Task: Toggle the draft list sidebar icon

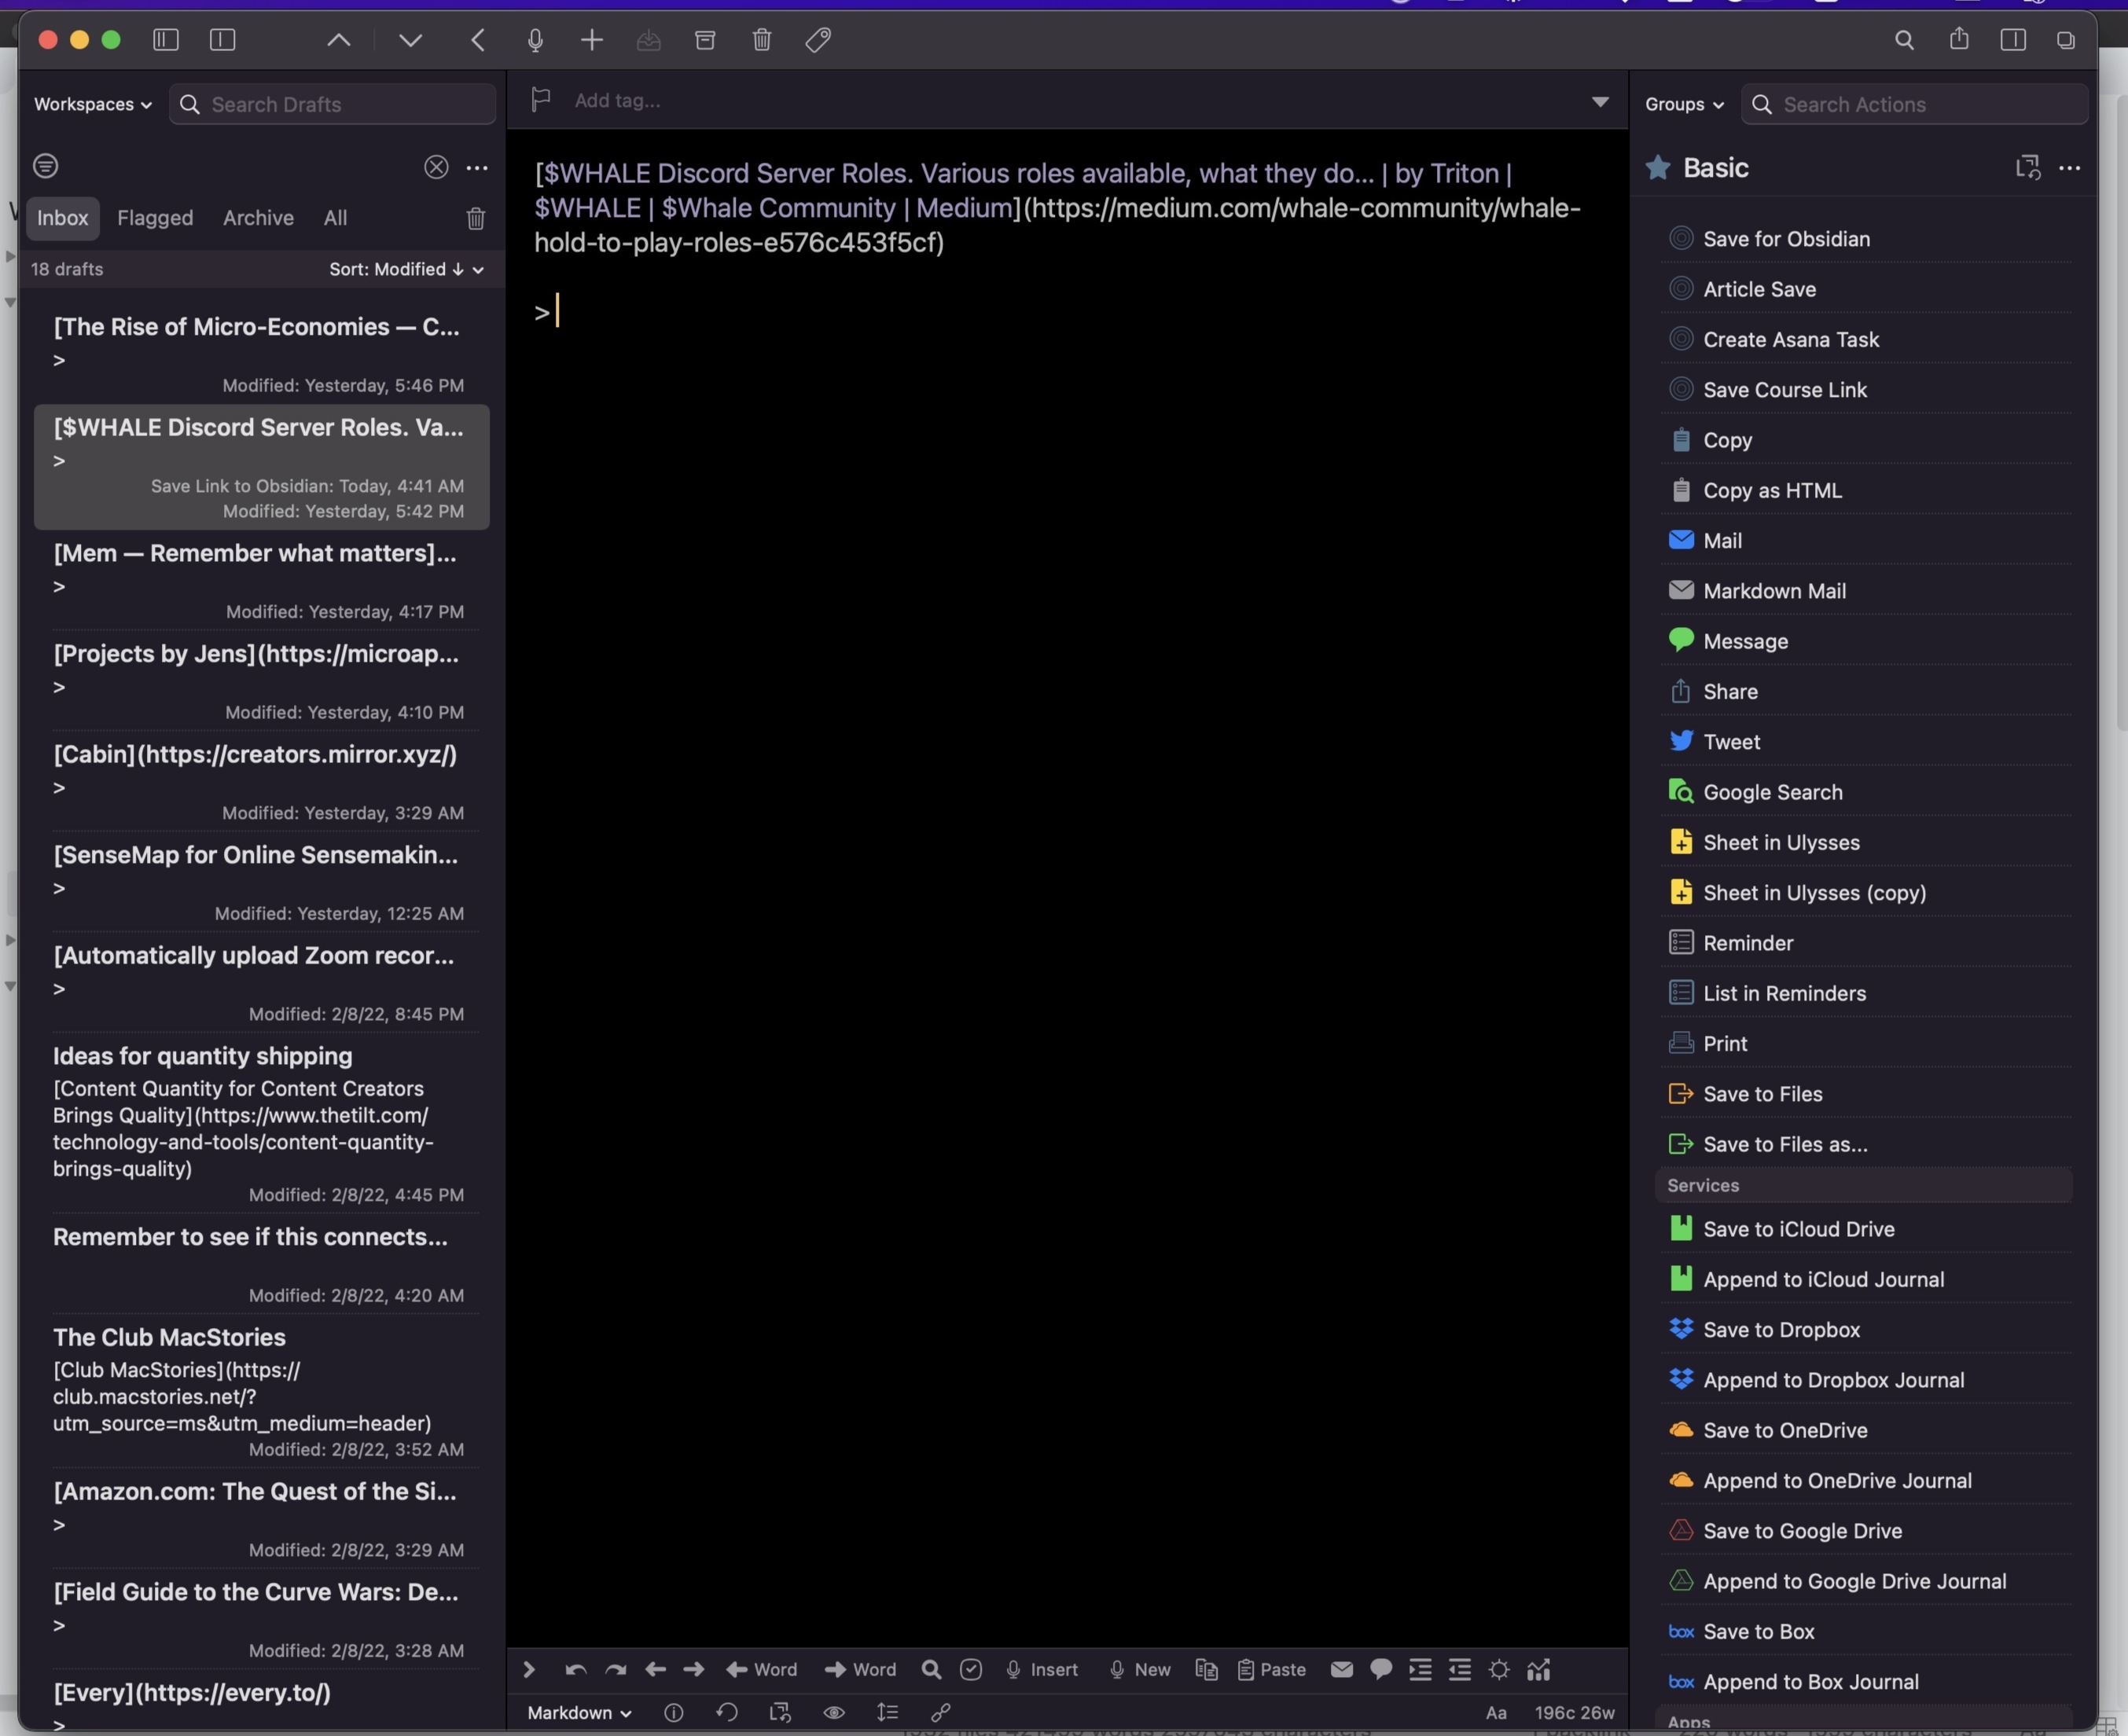Action: tap(166, 40)
